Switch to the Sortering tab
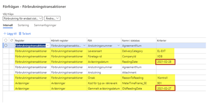The width and height of the screenshot is (207, 103). coord(23,25)
